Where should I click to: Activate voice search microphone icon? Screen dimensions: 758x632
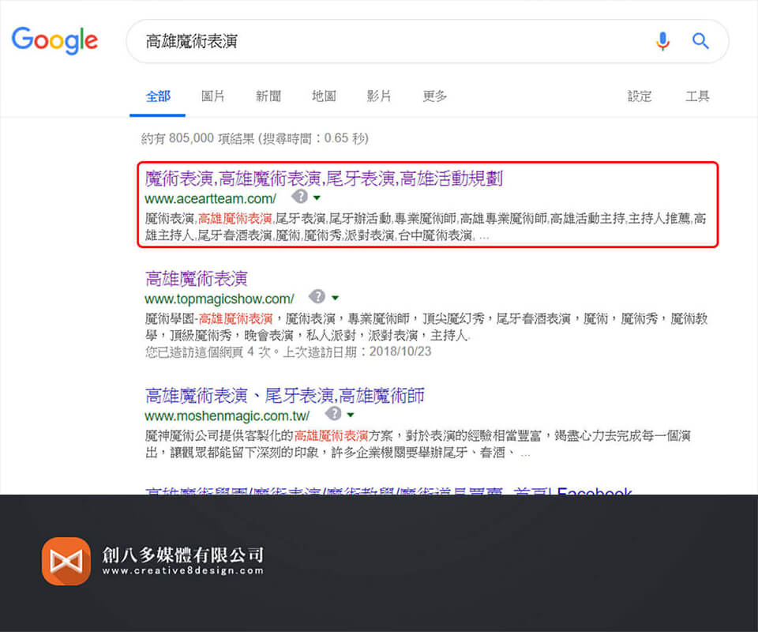662,41
